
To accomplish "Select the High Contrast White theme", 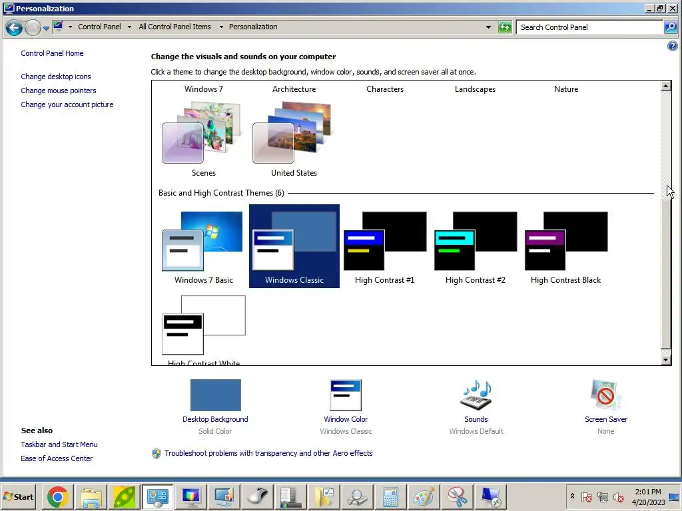I will click(204, 329).
